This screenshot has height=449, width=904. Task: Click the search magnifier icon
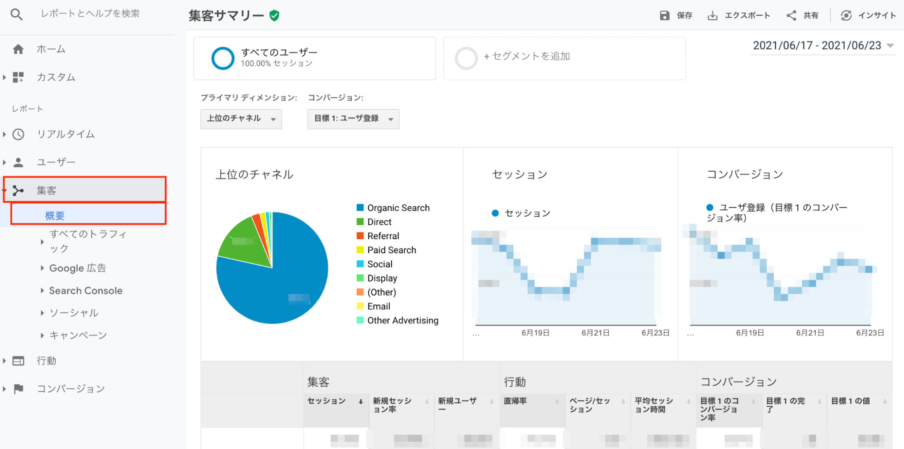pyautogui.click(x=17, y=14)
